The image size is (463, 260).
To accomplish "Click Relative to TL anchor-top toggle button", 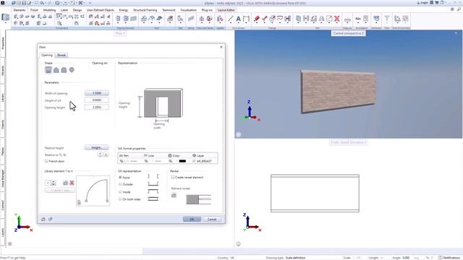I will click(x=100, y=155).
